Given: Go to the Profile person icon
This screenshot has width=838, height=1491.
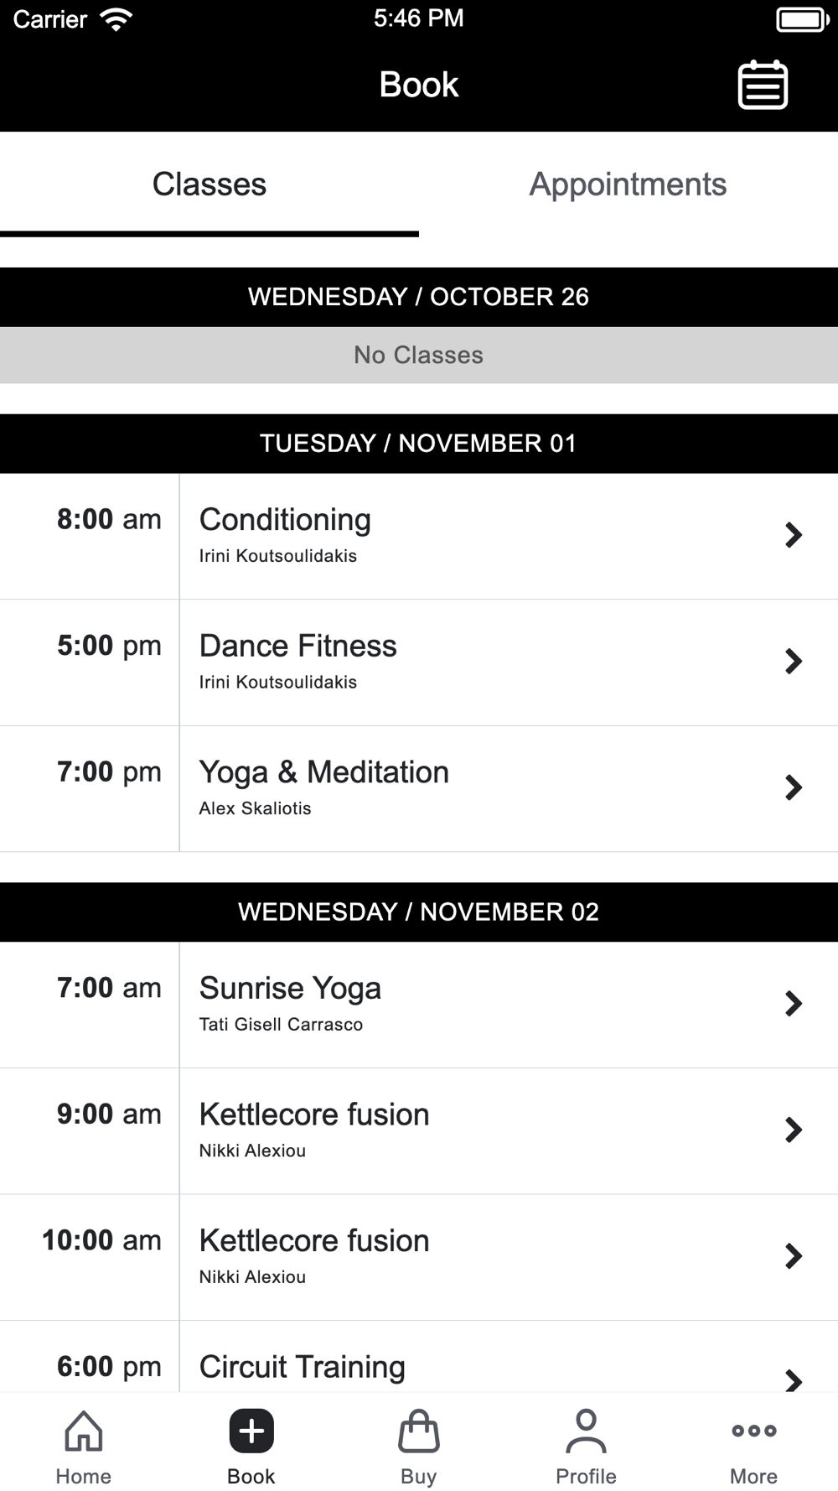Looking at the screenshot, I should [x=587, y=1431].
